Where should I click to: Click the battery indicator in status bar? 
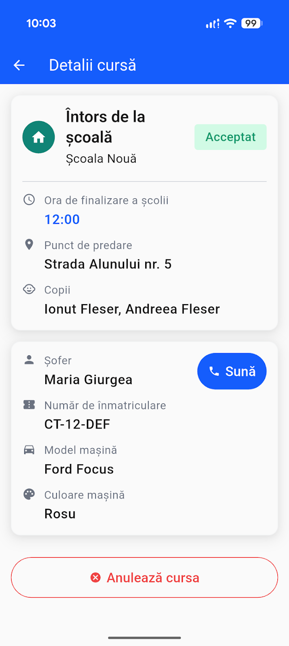(252, 23)
